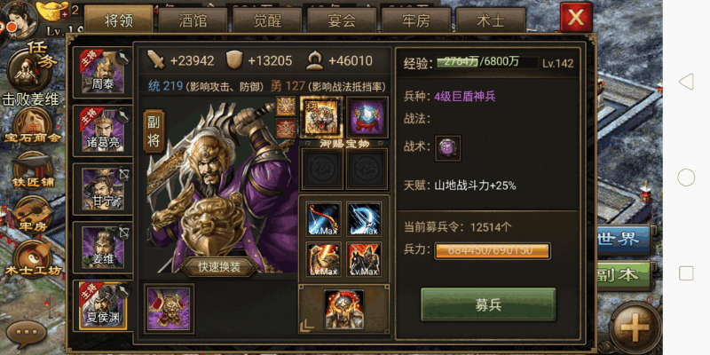The width and height of the screenshot is (710, 355).
Task: Switch to the 觉醒 tab
Action: pos(267,20)
